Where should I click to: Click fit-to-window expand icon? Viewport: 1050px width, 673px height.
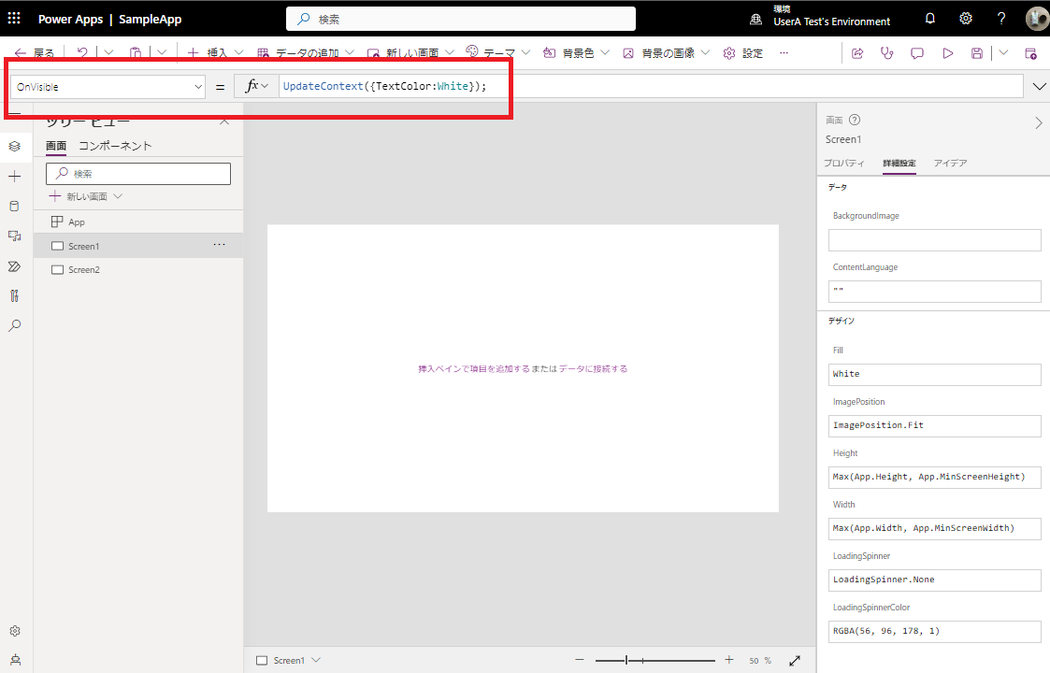[x=795, y=660]
